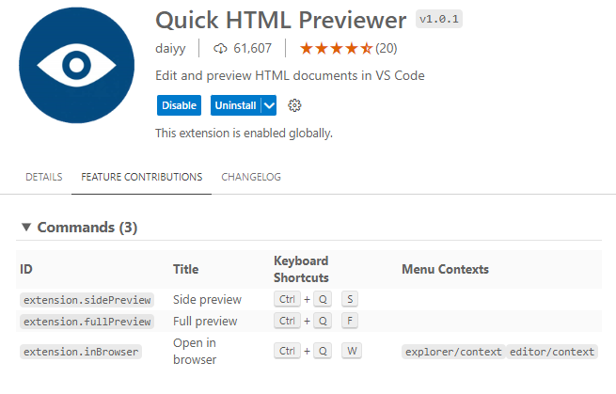Click the 61,607 install count
The height and width of the screenshot is (394, 616).
[253, 48]
